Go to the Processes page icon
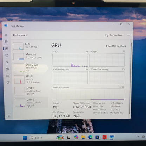 point(6,42)
